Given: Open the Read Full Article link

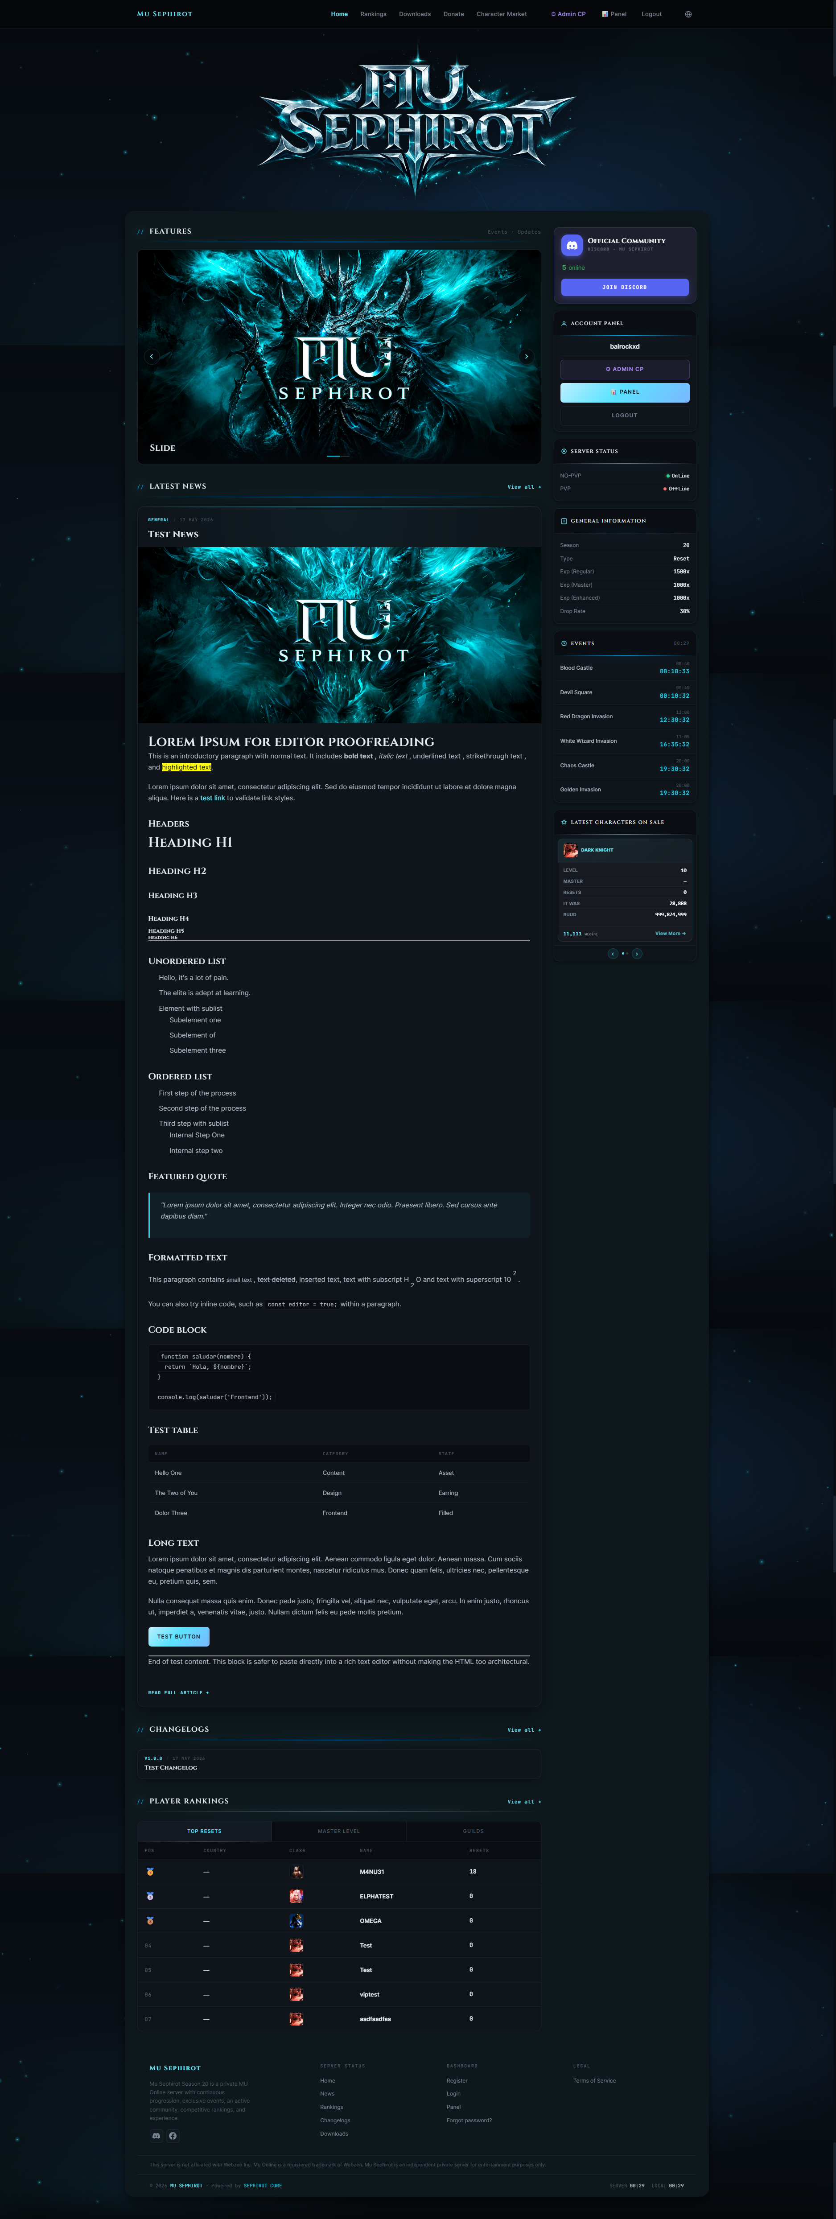Looking at the screenshot, I should [x=178, y=1693].
